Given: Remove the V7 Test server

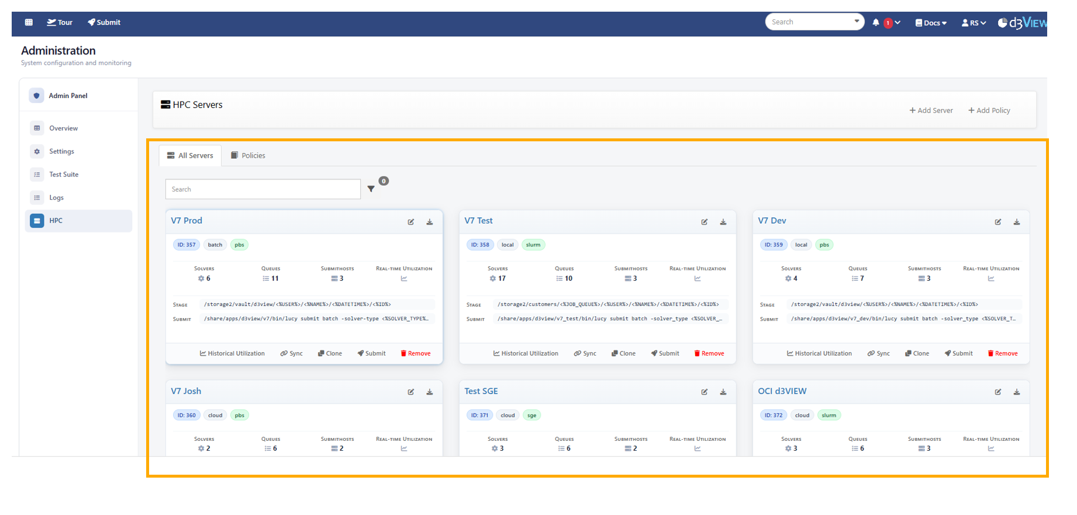Looking at the screenshot, I should coord(709,353).
